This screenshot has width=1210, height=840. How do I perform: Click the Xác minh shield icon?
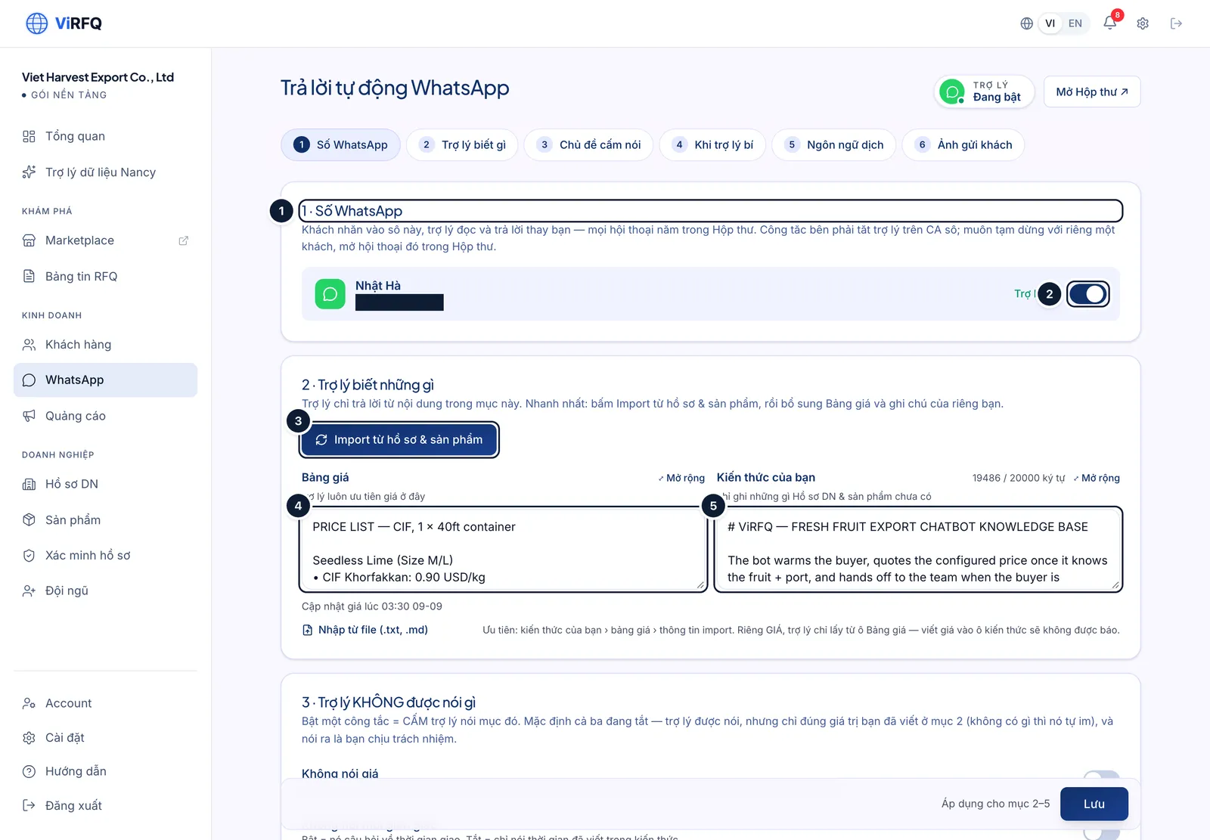click(29, 556)
